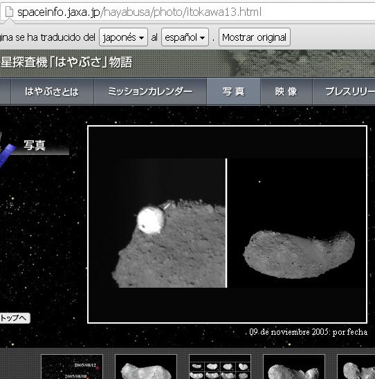375x379 pixels.
Task: Click the page icon in address bar
Action: (x=9, y=12)
